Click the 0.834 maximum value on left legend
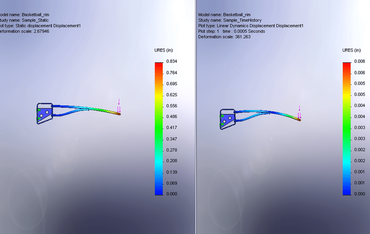Image resolution: width=370 pixels, height=234 pixels. pos(172,62)
